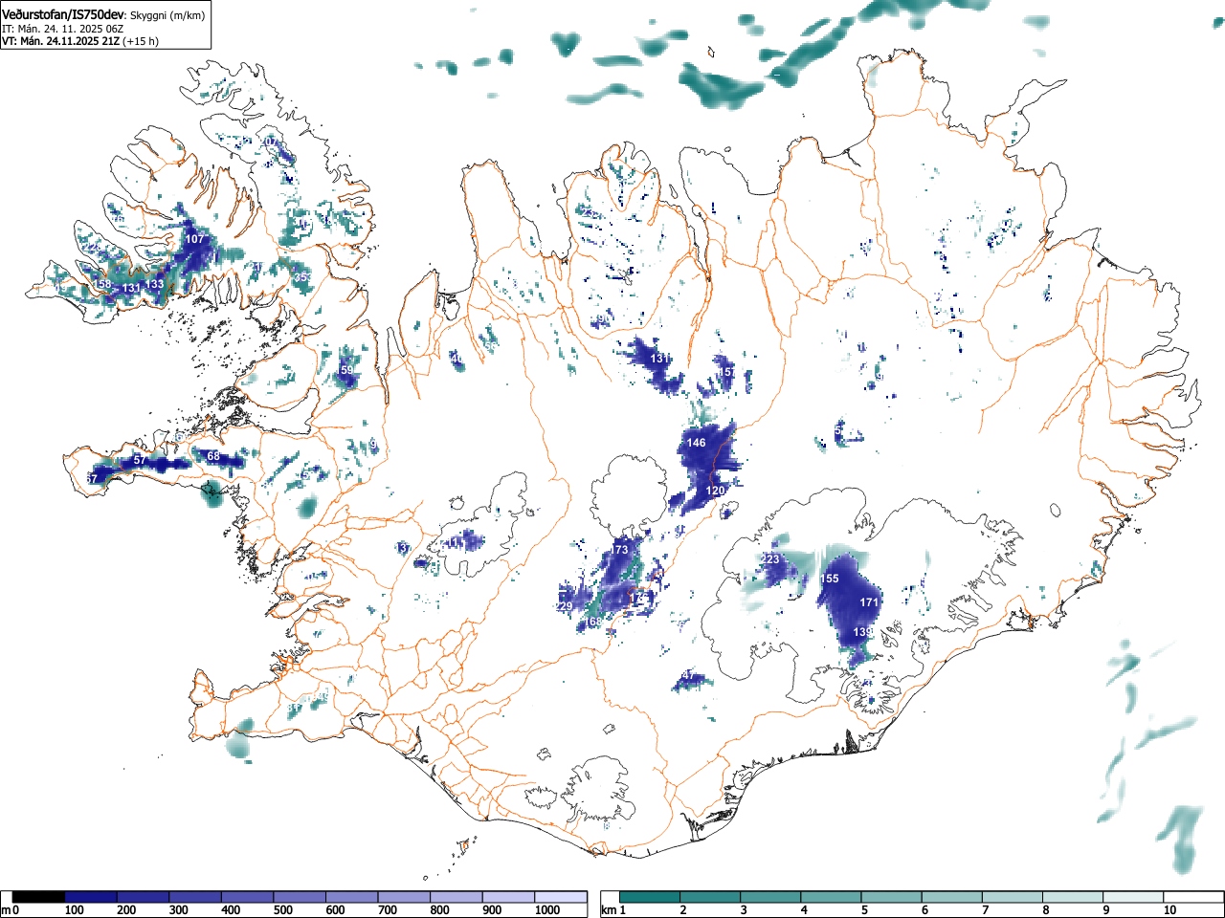1225x918 pixels.
Task: Click the visibility value 223 on map
Action: pos(770,559)
